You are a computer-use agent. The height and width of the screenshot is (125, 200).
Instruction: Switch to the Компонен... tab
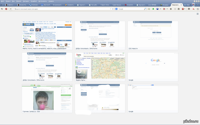click(34, 5)
